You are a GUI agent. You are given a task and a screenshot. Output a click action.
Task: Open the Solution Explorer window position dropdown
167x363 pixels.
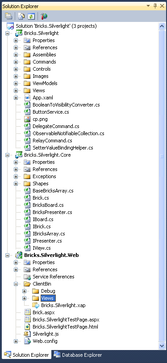[x=148, y=6]
